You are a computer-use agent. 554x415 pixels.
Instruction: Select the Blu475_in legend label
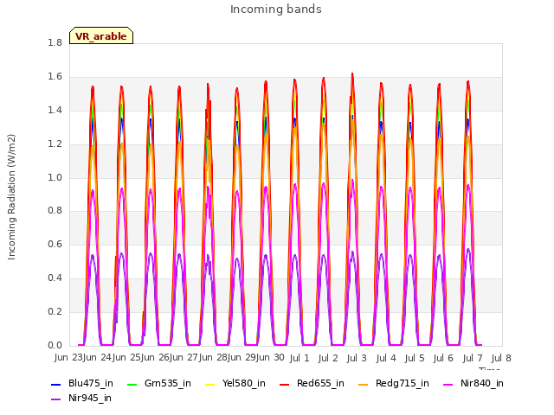91,383
